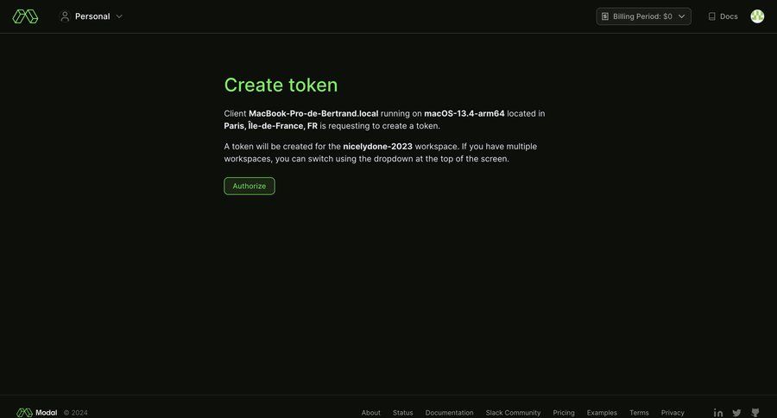Click the © 2024 footer text
Screen dimensions: 777x418
pos(76,413)
